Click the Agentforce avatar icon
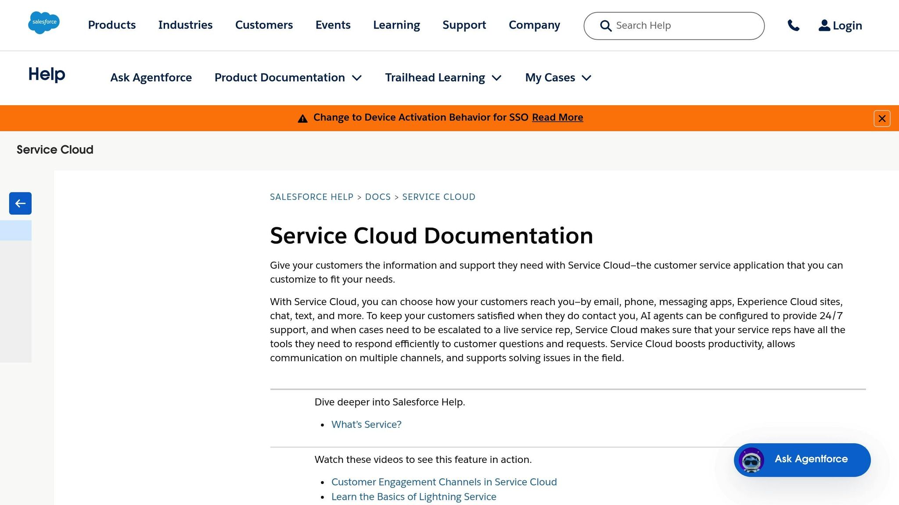 coord(751,460)
